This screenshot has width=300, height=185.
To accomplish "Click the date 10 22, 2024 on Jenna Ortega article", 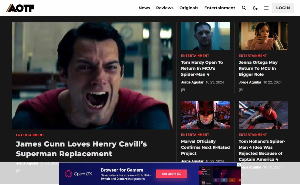I will point(272,82).
